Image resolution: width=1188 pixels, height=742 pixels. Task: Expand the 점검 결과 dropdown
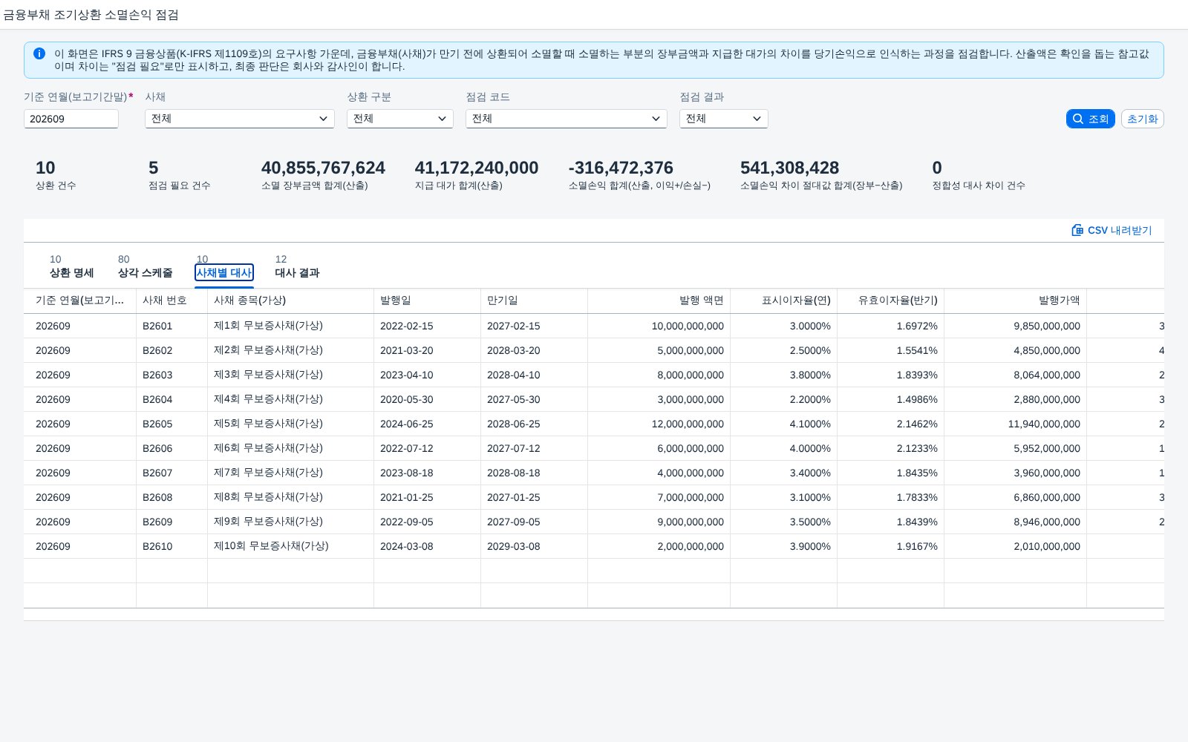point(723,119)
